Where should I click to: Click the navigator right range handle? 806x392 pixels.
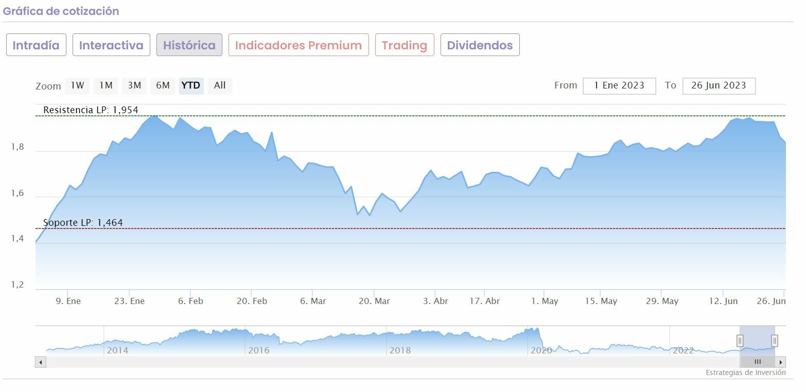(x=775, y=341)
